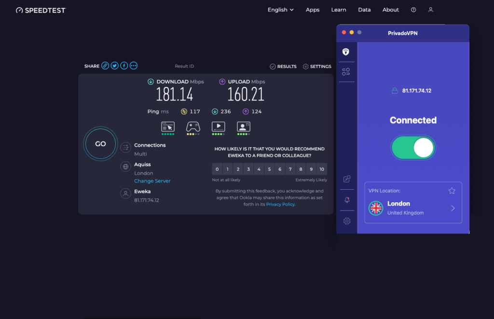Viewport: 494px width, 319px height.
Task: Open the help question mark icon
Action: tap(413, 10)
